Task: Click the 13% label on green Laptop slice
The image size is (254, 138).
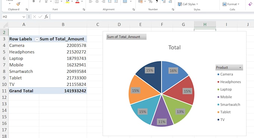Action: 180,112
